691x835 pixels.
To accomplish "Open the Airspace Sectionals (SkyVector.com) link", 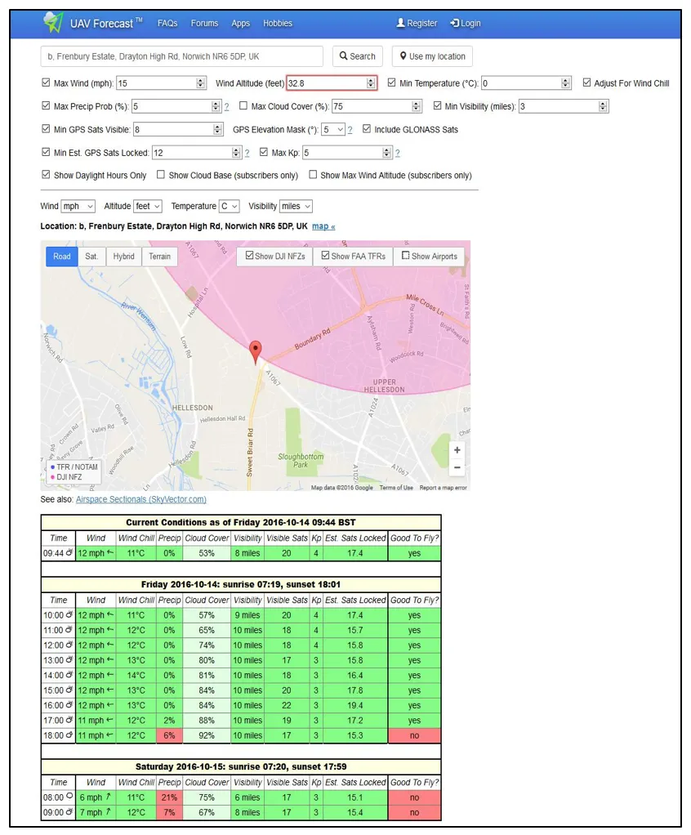I will (x=141, y=499).
